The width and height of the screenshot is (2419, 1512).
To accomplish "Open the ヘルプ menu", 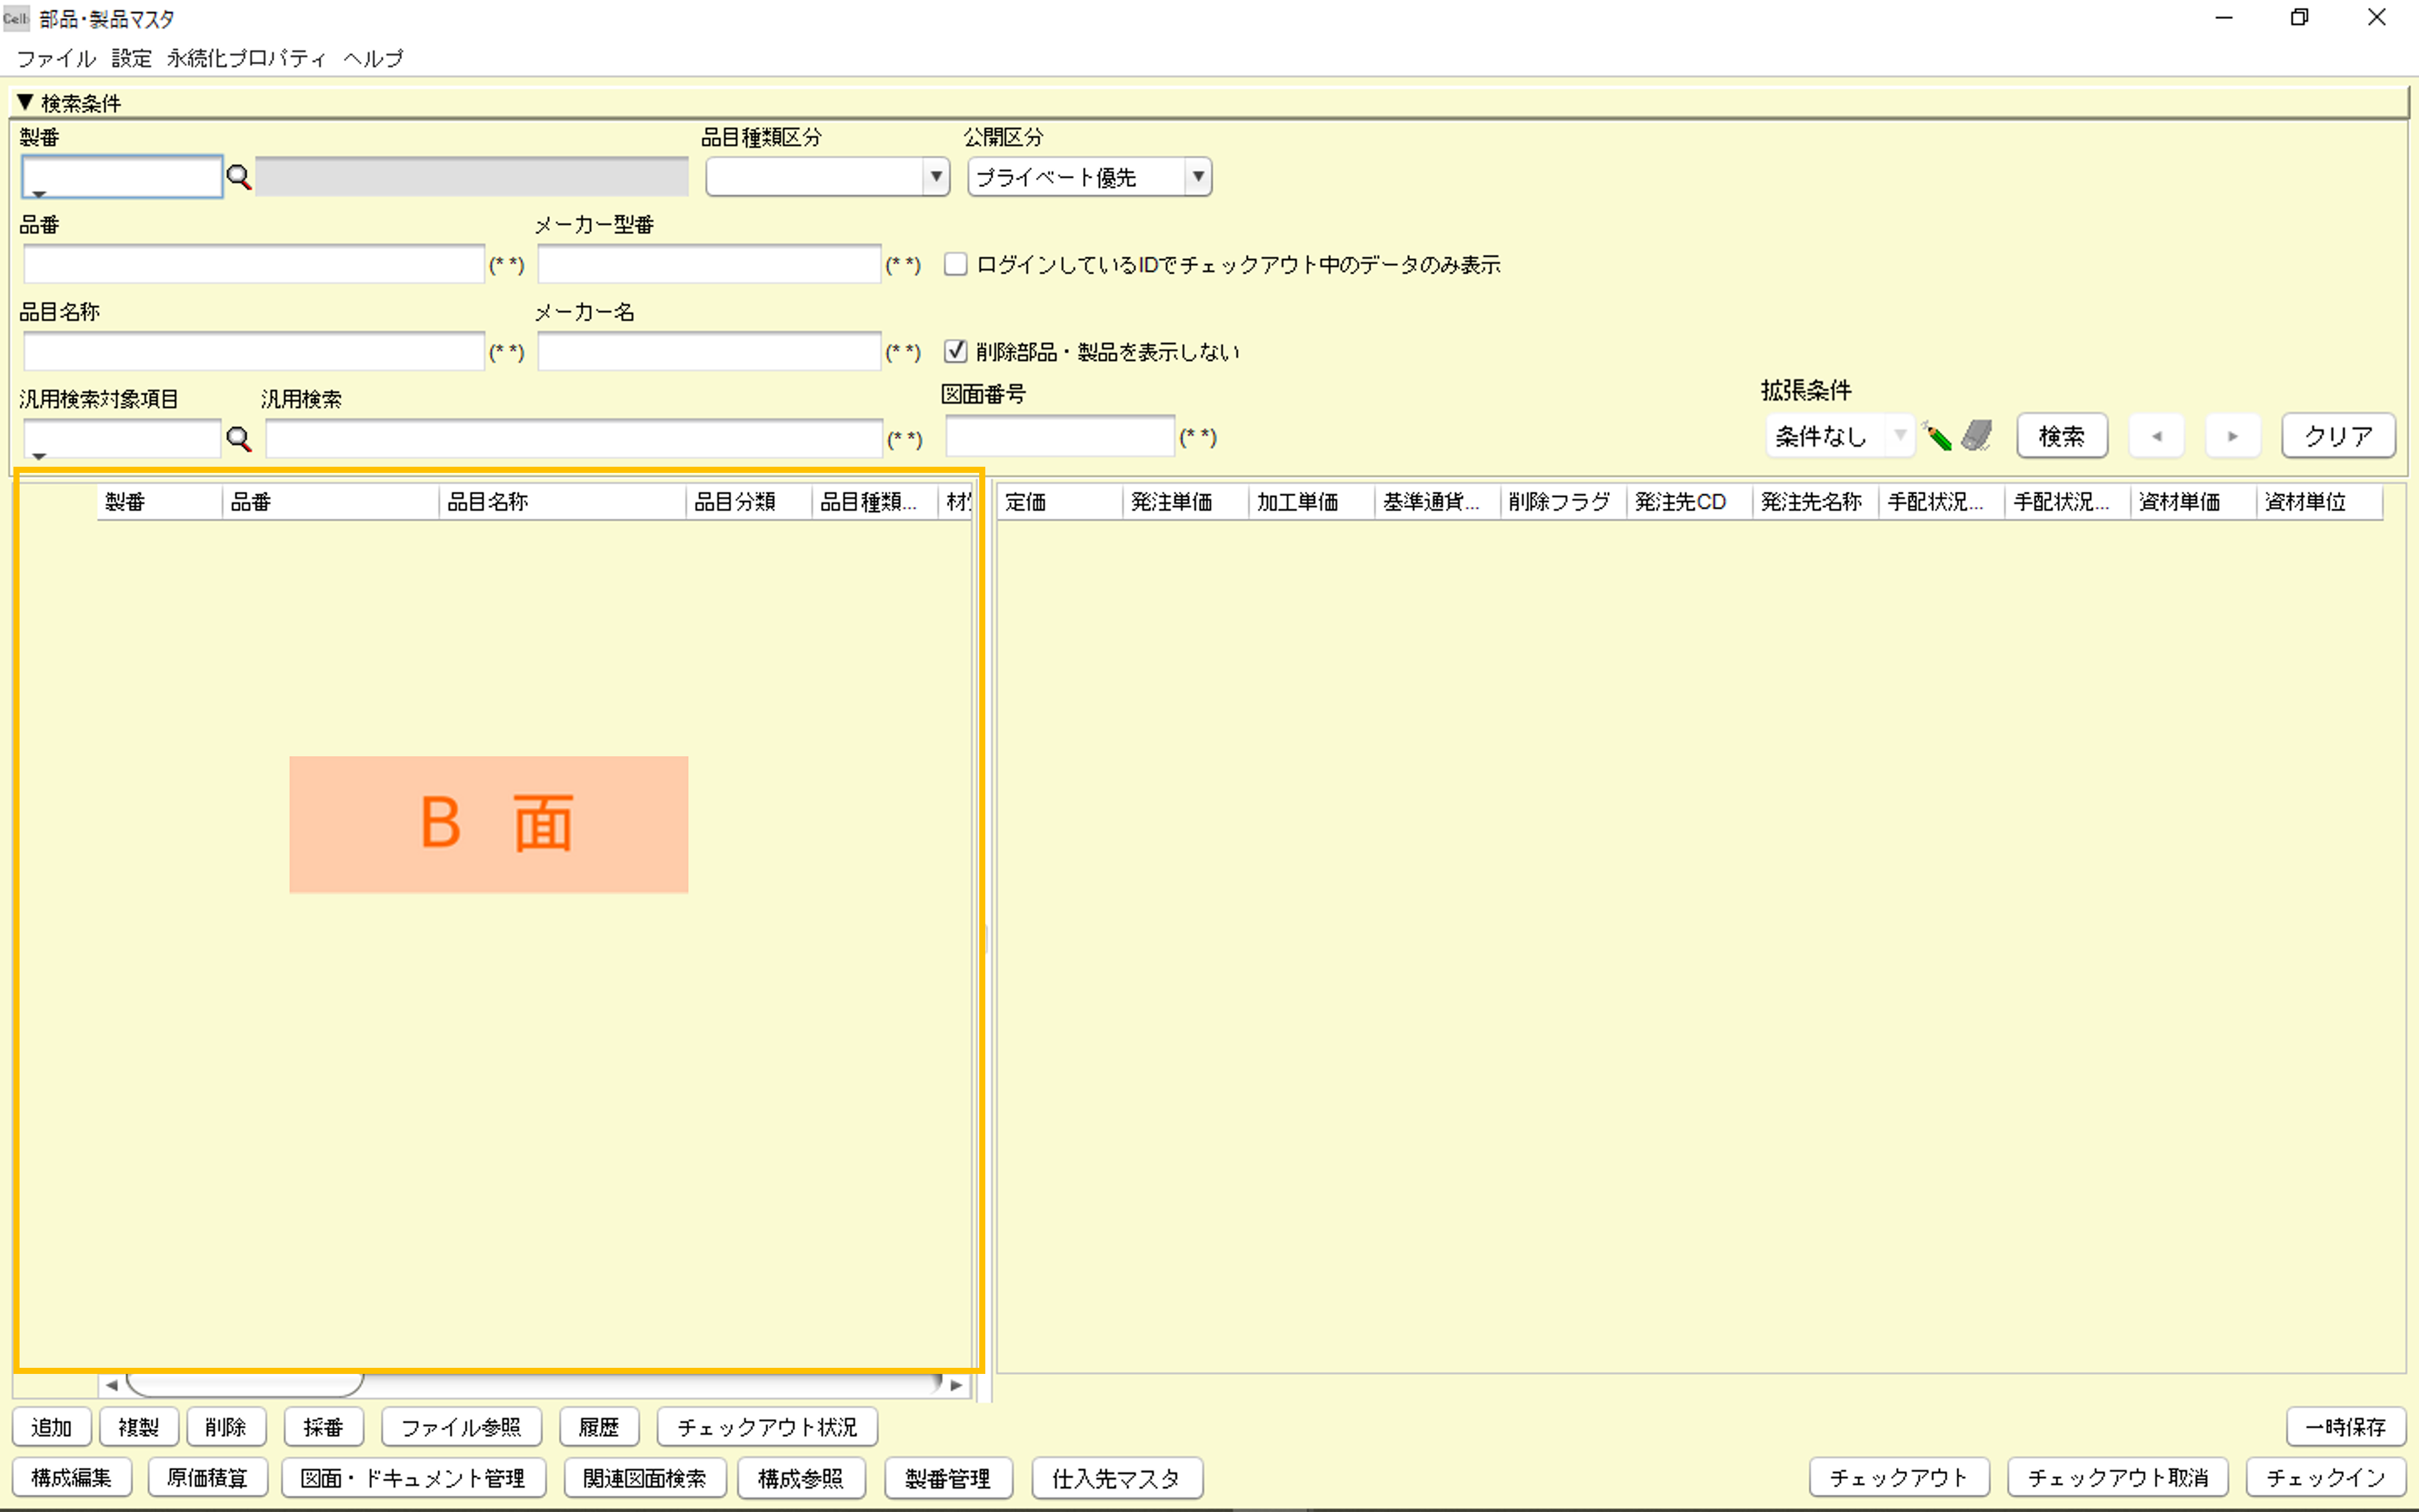I will coord(373,58).
